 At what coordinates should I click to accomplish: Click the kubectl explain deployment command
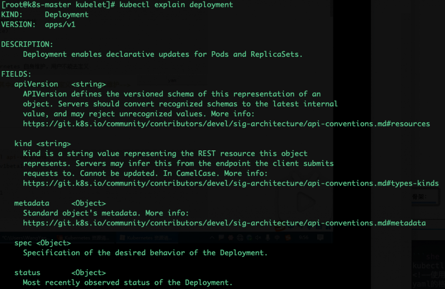(x=176, y=5)
